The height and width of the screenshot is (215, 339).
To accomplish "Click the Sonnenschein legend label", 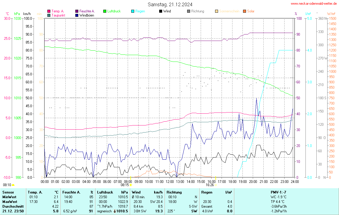I will point(229,11).
